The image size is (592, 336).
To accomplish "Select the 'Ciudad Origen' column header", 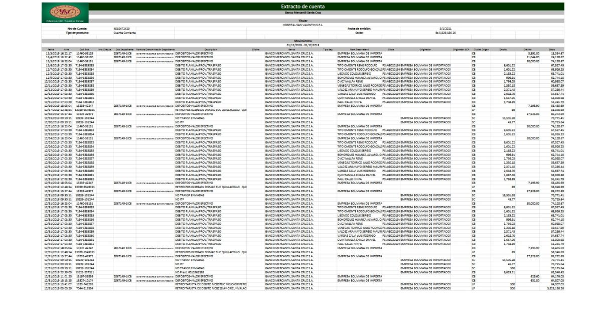I will [481, 50].
